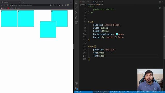Open the YouTube bookmark
The width and height of the screenshot is (165, 93).
[11, 8]
